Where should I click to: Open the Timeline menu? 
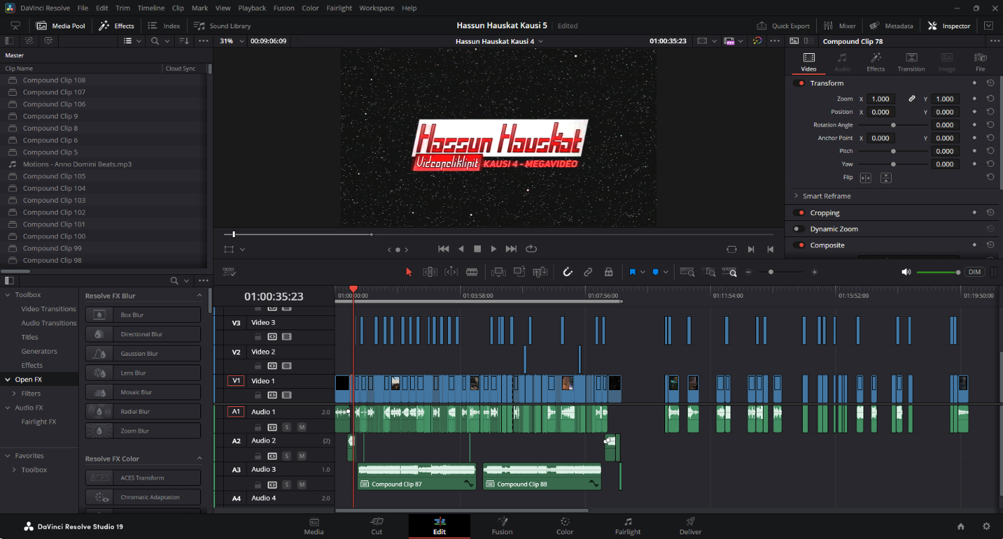tap(150, 8)
